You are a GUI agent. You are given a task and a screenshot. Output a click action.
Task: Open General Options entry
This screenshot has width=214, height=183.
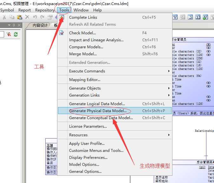tap(115, 171)
